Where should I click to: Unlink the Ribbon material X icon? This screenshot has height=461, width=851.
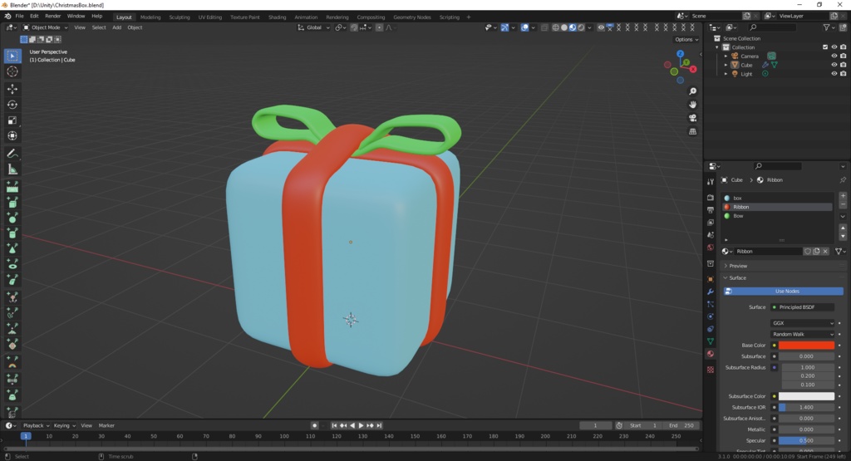coord(825,251)
